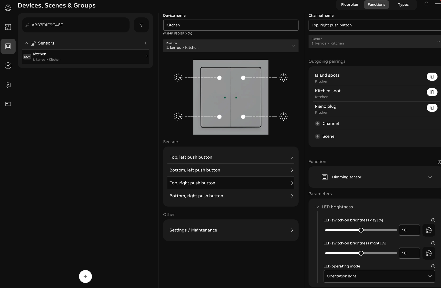Switch to the Types tab
Image resolution: width=441 pixels, height=288 pixels.
click(403, 5)
